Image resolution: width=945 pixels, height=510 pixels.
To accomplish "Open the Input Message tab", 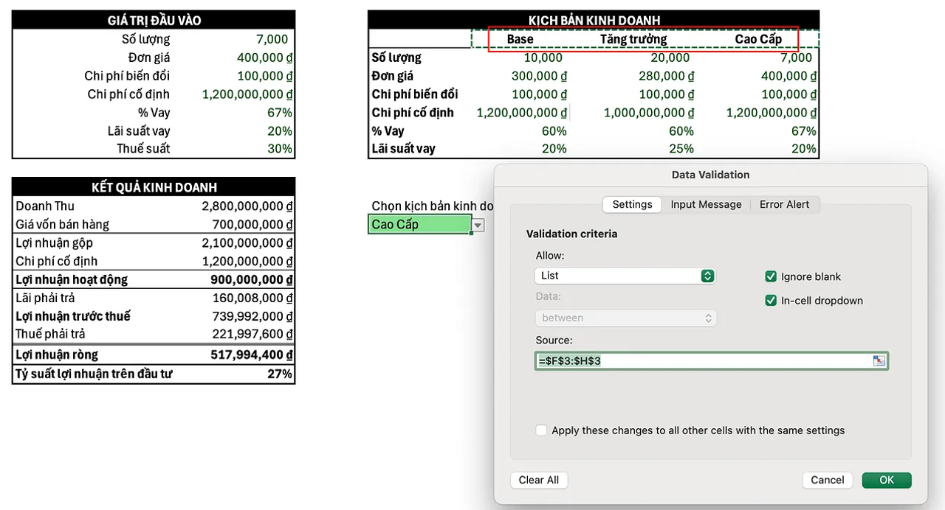I will pyautogui.click(x=706, y=205).
